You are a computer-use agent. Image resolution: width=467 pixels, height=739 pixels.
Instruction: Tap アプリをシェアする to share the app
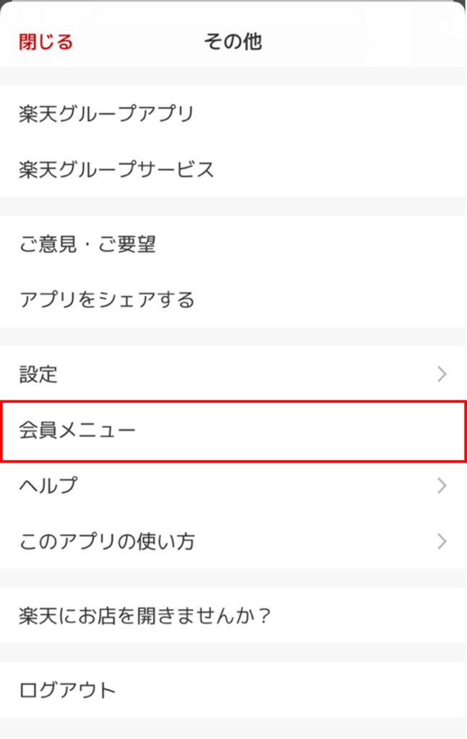[107, 299]
